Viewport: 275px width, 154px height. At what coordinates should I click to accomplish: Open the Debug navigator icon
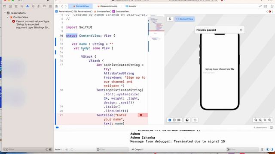point(39,6)
